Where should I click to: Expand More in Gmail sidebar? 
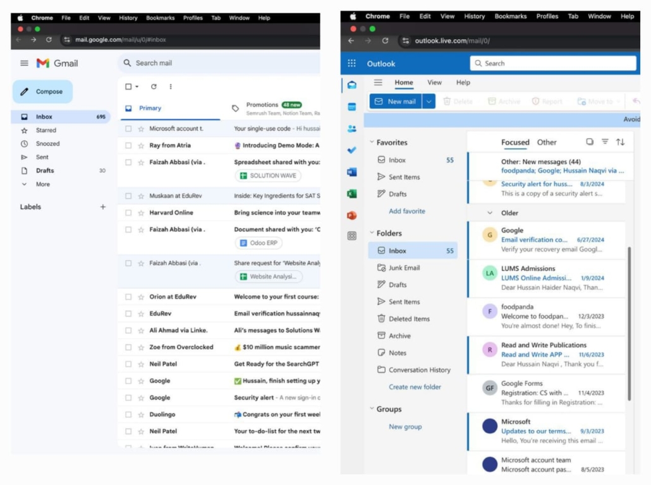[43, 184]
